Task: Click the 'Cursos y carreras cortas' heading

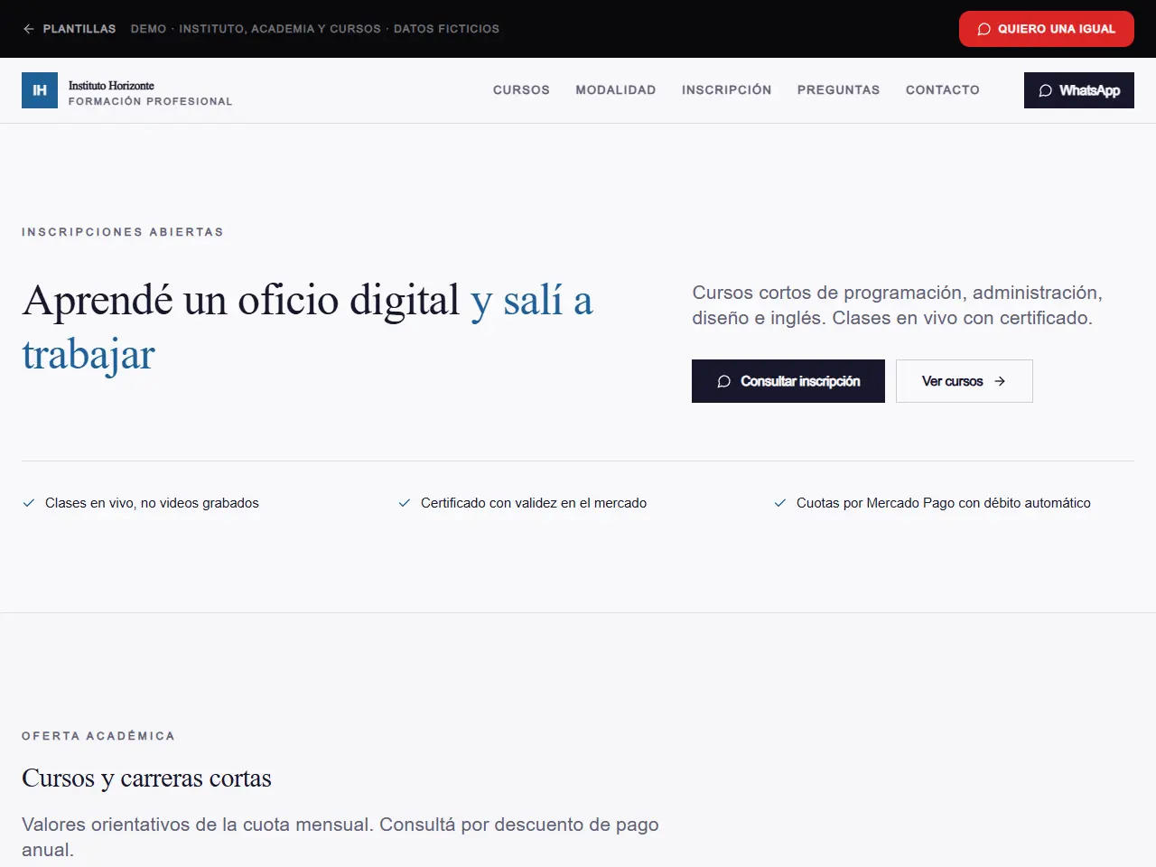Action: (146, 778)
